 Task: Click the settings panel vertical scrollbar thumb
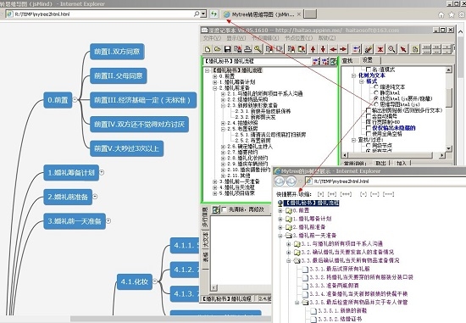tap(449, 97)
